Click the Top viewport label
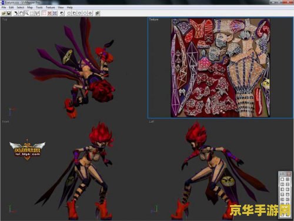The height and width of the screenshot is (221, 294). 5,19
